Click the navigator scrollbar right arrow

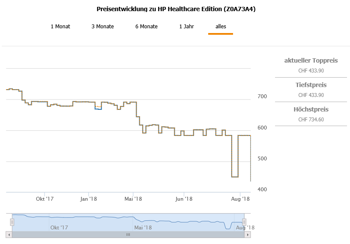coord(247,235)
